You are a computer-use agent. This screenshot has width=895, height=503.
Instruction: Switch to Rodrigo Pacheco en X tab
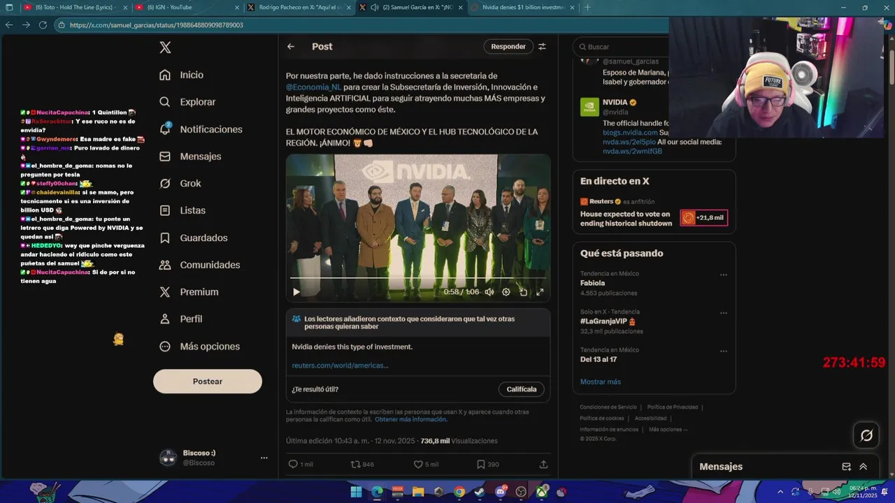(x=299, y=7)
